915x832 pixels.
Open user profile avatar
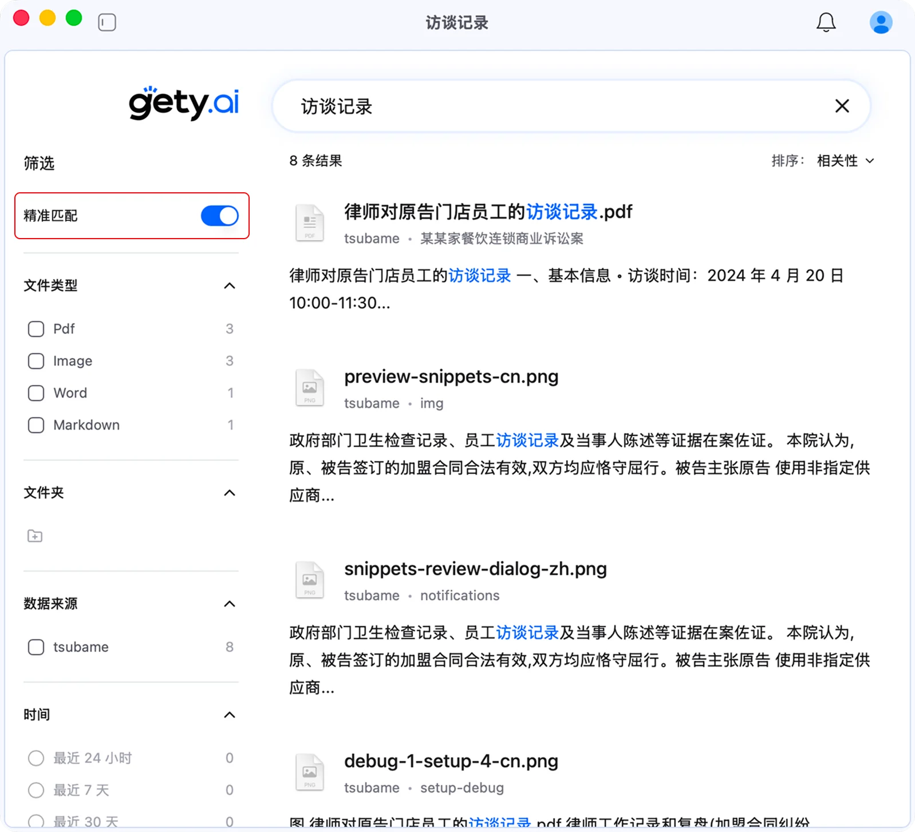pyautogui.click(x=881, y=22)
